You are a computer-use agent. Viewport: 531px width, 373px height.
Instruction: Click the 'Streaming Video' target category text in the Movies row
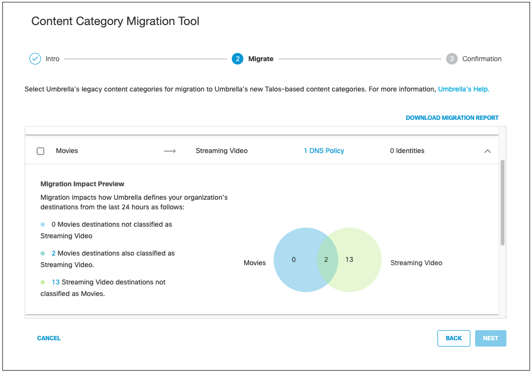pos(222,151)
